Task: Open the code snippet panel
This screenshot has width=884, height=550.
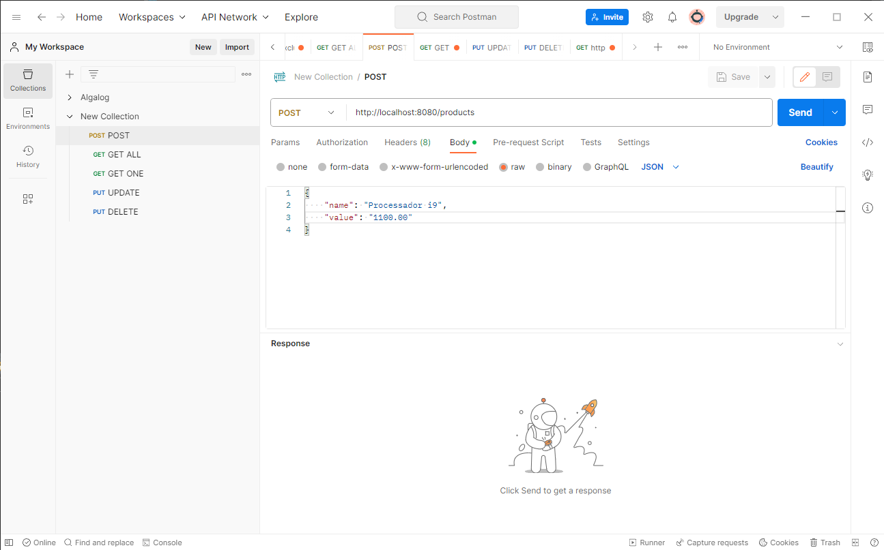Action: (x=867, y=142)
